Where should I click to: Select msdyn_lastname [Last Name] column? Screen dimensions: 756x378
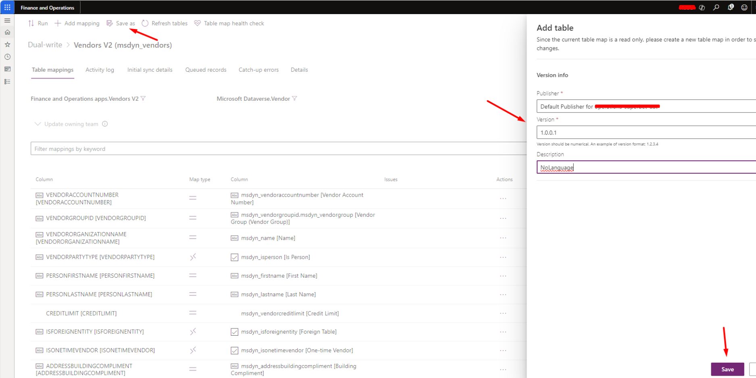tap(278, 294)
